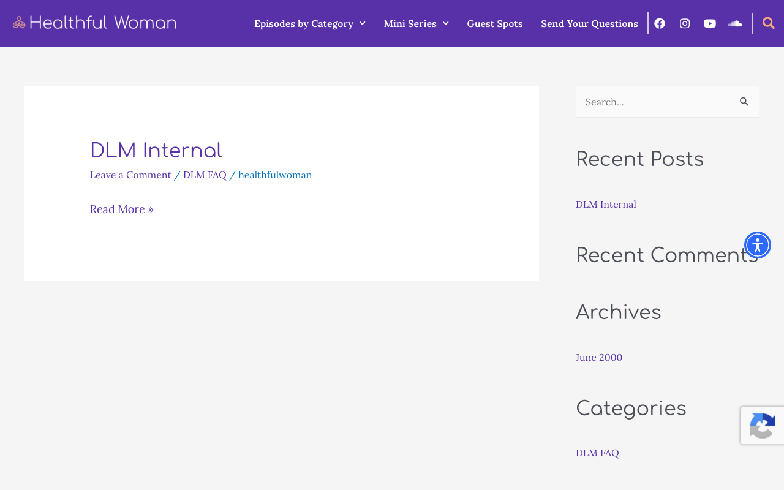Open the YouTube social icon
The image size is (784, 490).
tap(710, 23)
